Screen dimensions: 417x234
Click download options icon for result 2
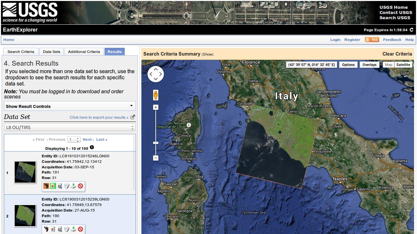[x=74, y=229]
